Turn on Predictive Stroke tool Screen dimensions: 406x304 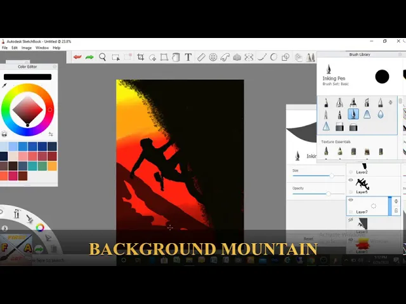273,57
